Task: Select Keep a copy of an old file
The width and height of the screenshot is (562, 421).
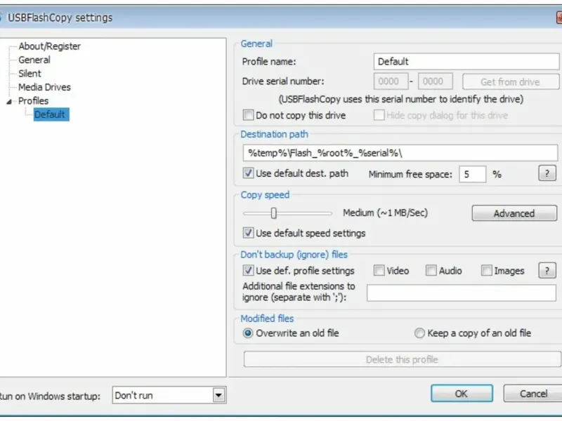Action: (419, 333)
